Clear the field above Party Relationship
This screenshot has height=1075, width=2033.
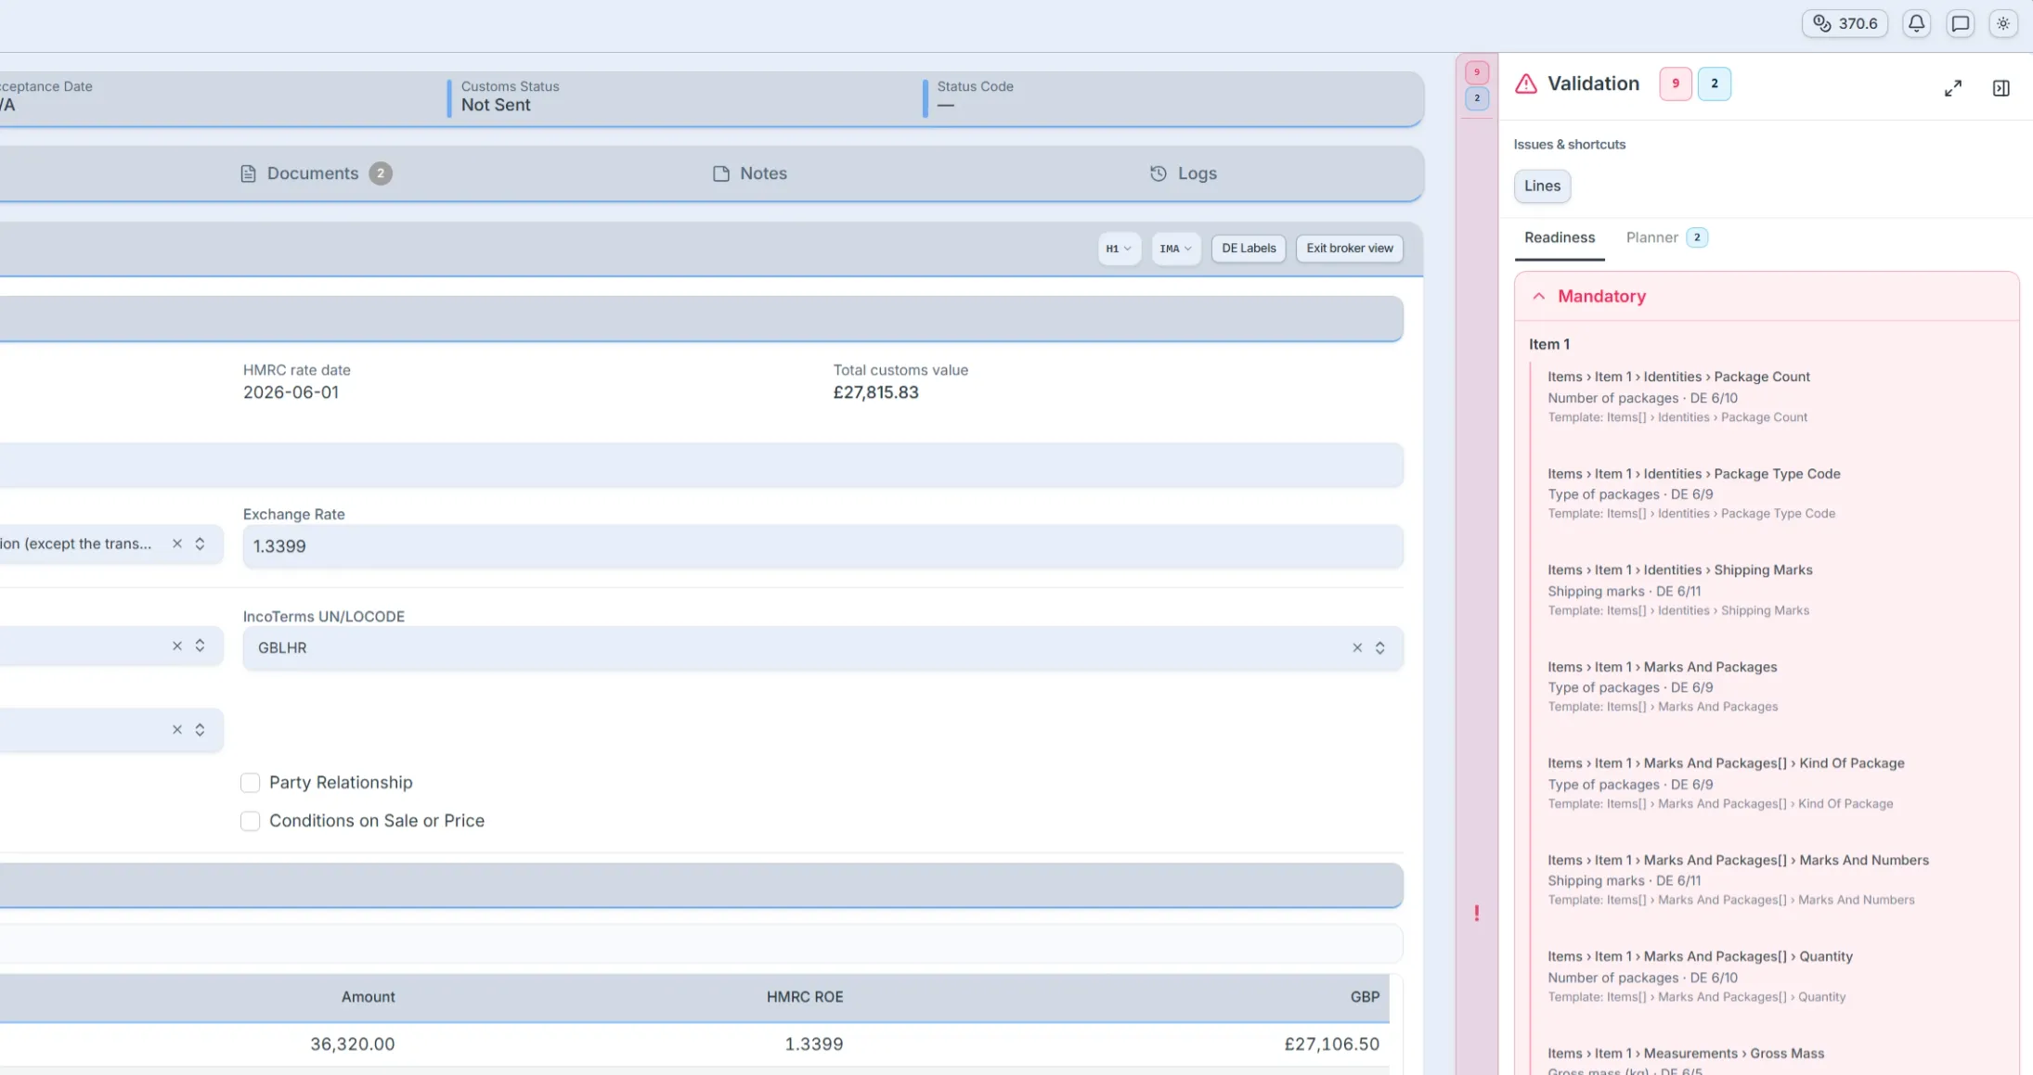coord(177,730)
